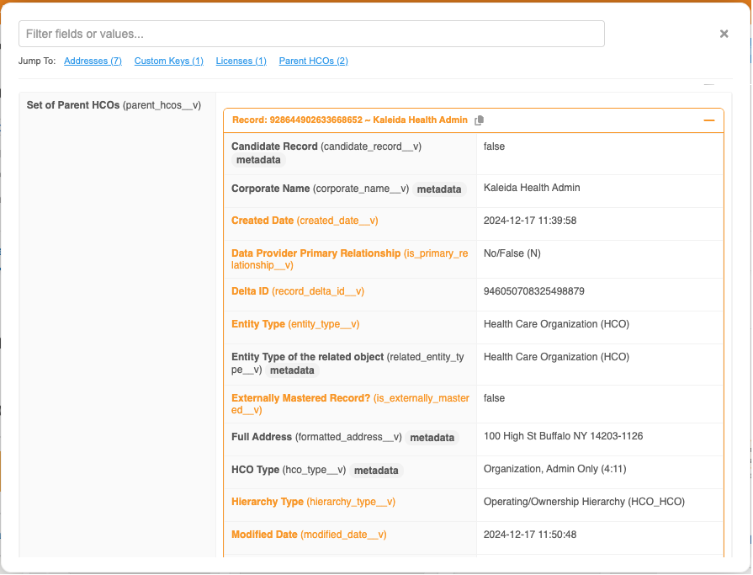Click Data Provider Primary Relationship label
753x575 pixels.
(350, 259)
